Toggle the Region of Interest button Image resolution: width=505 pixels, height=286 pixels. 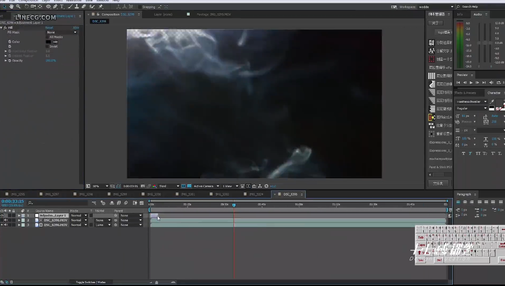click(183, 186)
